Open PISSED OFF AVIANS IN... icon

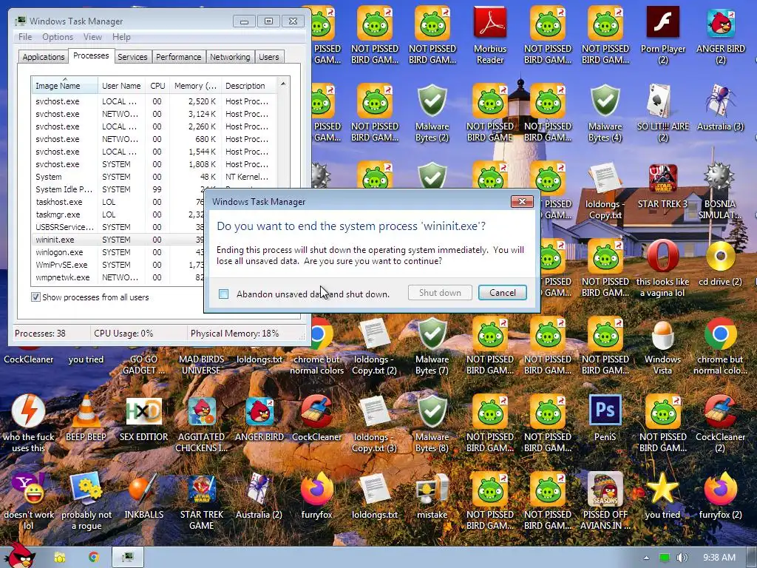pos(605,501)
